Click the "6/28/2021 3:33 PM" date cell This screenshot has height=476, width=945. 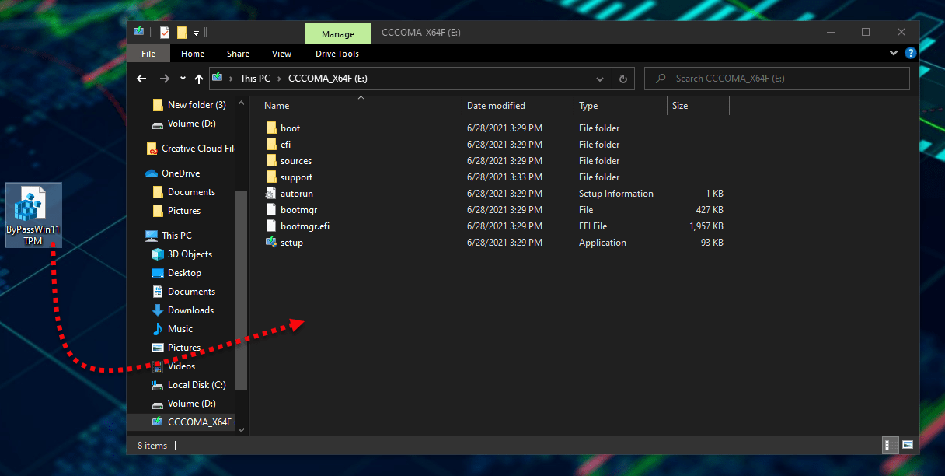(x=505, y=177)
